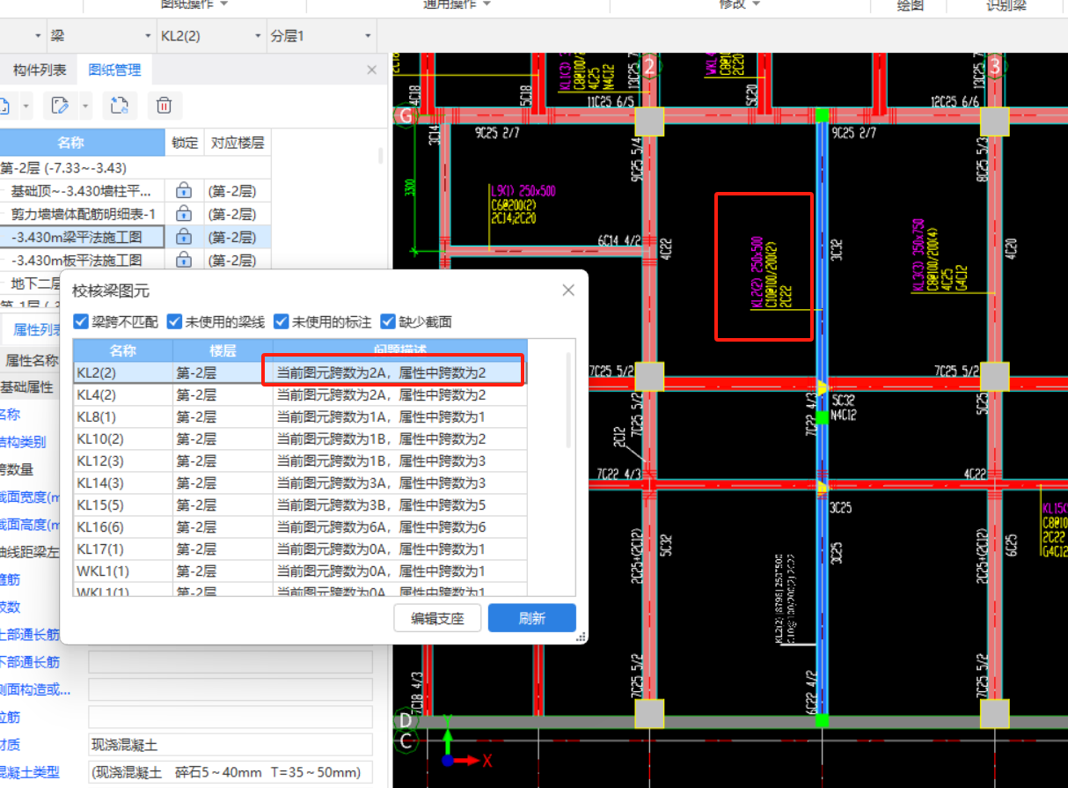
Task: Select the KL8(1) row in dialog
Action: click(300, 416)
